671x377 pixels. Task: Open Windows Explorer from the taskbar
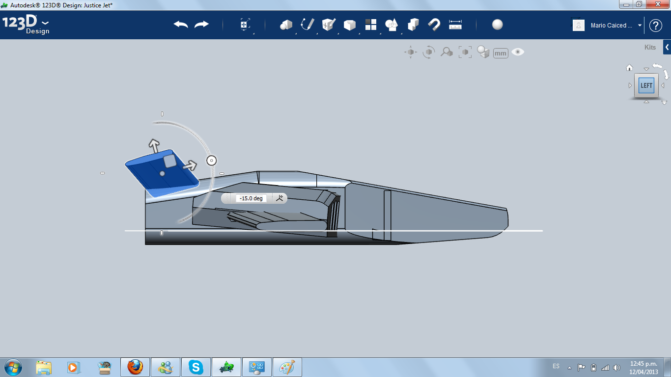point(44,367)
